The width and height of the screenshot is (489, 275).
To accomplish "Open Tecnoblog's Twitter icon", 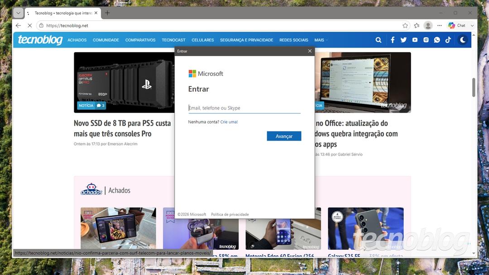I will pyautogui.click(x=403, y=40).
